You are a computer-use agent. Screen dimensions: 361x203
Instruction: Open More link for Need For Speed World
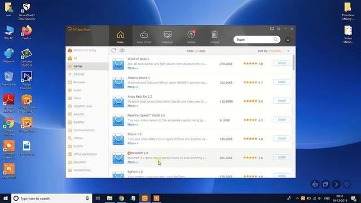pos(133,125)
